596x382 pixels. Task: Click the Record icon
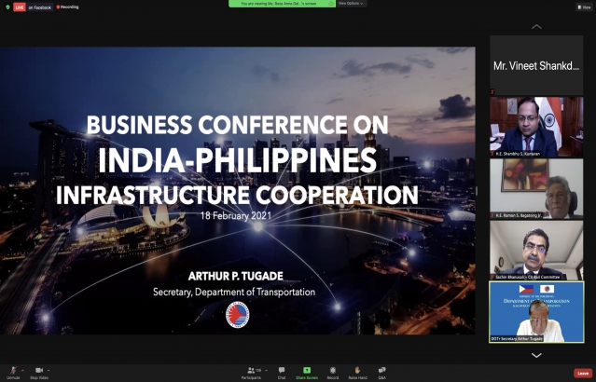(332, 370)
